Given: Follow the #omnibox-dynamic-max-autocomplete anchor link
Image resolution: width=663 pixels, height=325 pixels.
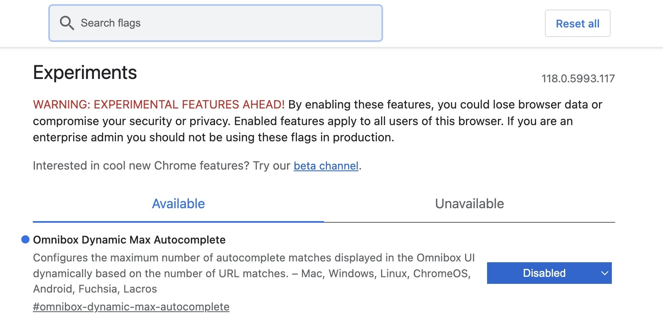Looking at the screenshot, I should pos(131,306).
